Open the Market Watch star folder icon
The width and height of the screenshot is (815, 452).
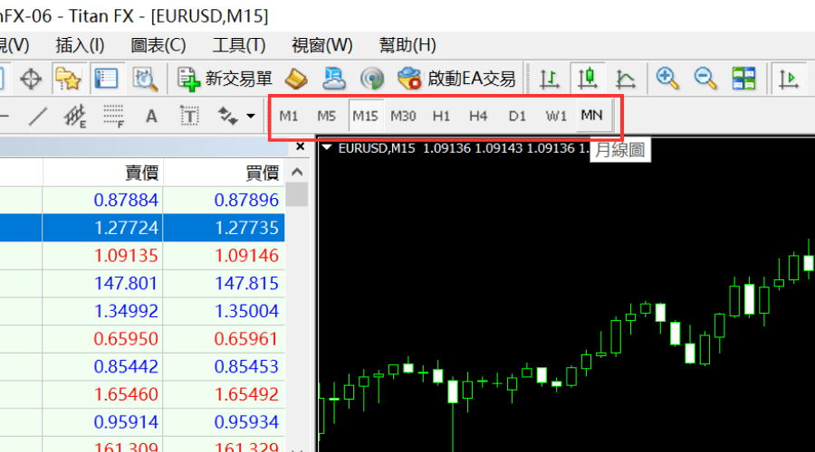[x=68, y=79]
